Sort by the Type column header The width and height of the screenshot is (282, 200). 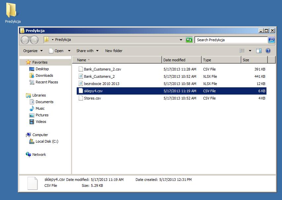click(x=221, y=60)
